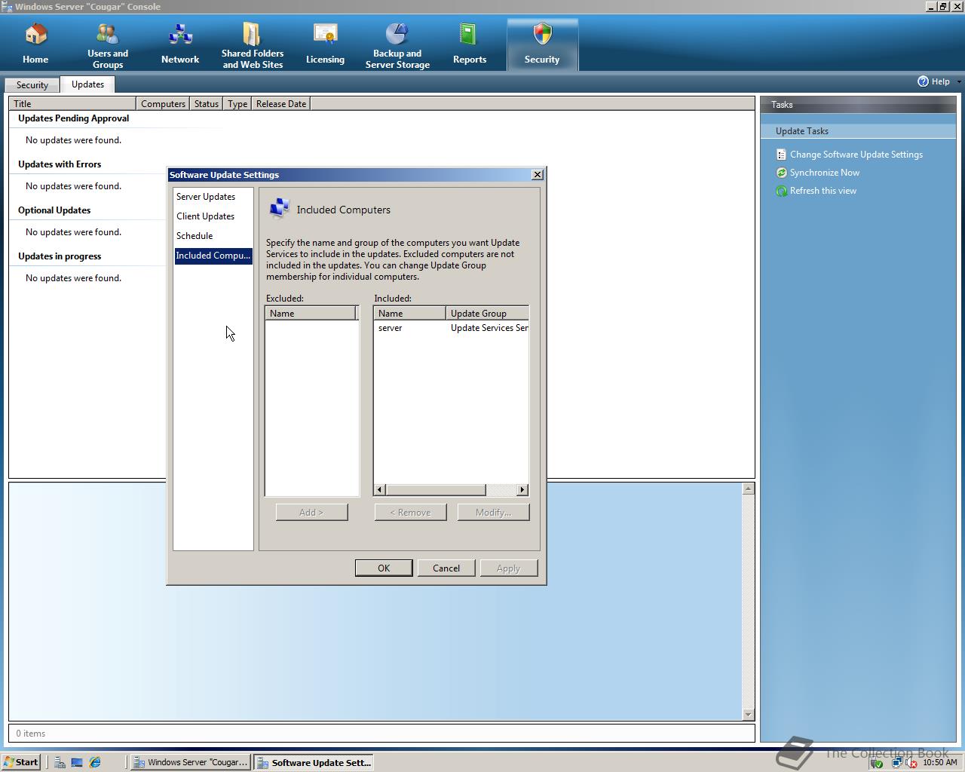Click the Server Management quick launch icon
The width and height of the screenshot is (965, 772).
(x=59, y=762)
